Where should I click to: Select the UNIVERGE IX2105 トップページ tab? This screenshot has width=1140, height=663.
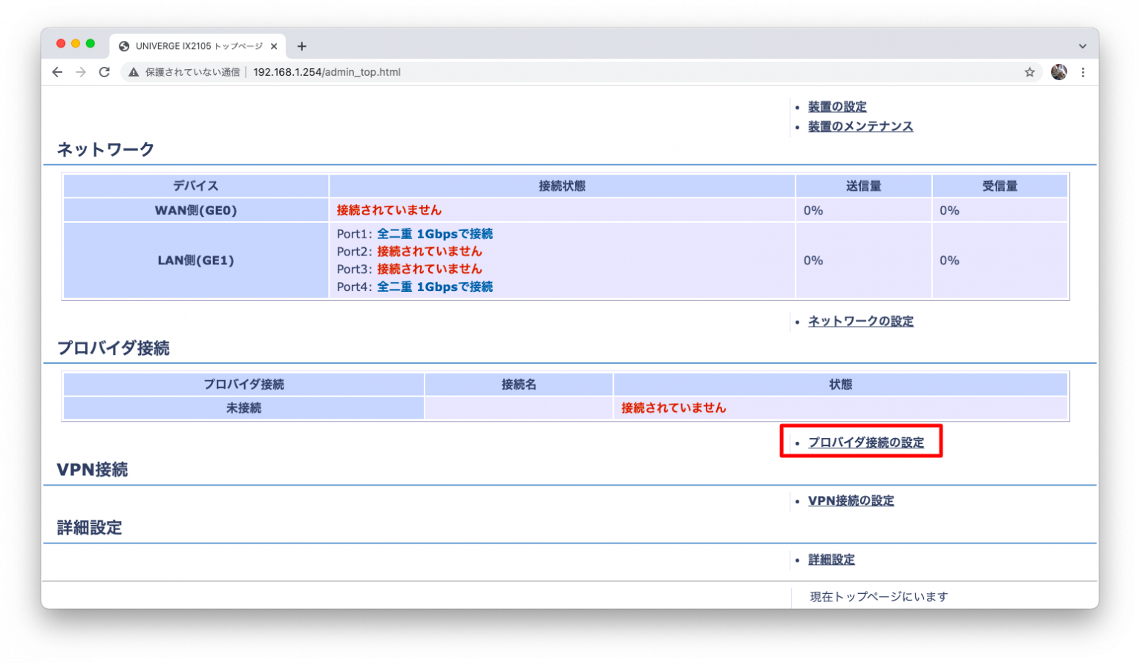[197, 45]
